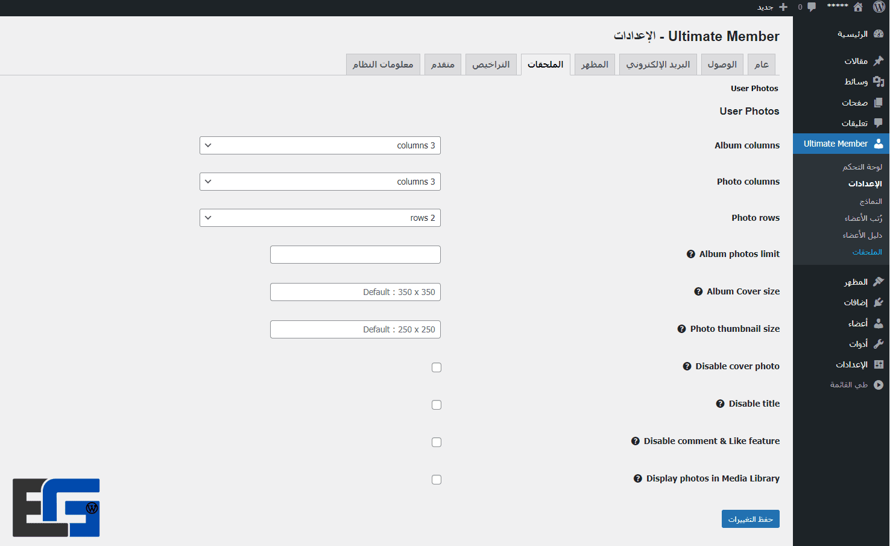890x546 pixels.
Task: Open the Dashboard gauge icon in sidebar
Action: [x=879, y=34]
